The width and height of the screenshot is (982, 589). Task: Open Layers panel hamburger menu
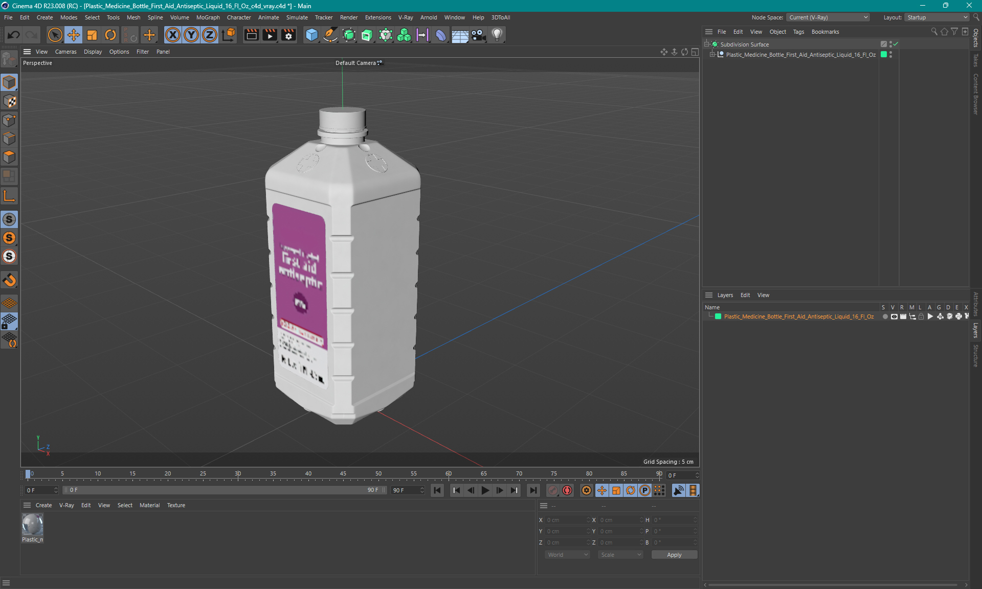click(x=709, y=295)
